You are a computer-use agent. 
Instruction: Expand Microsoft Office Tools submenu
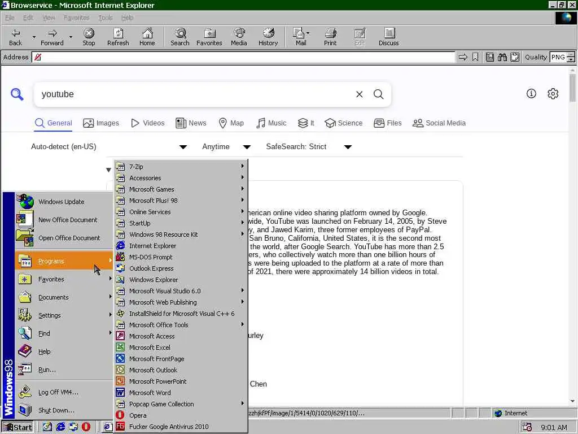[x=181, y=325]
